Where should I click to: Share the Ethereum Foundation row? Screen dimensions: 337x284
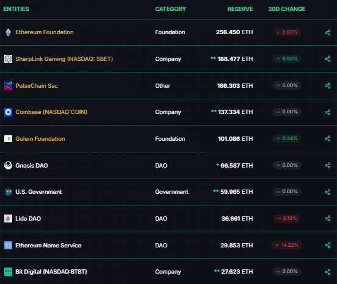pyautogui.click(x=327, y=32)
